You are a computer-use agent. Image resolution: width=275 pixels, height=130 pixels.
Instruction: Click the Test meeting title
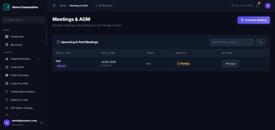point(58,61)
